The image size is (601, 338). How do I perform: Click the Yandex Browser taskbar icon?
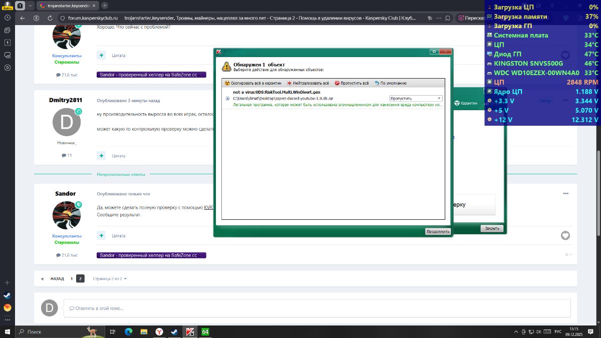tap(159, 331)
